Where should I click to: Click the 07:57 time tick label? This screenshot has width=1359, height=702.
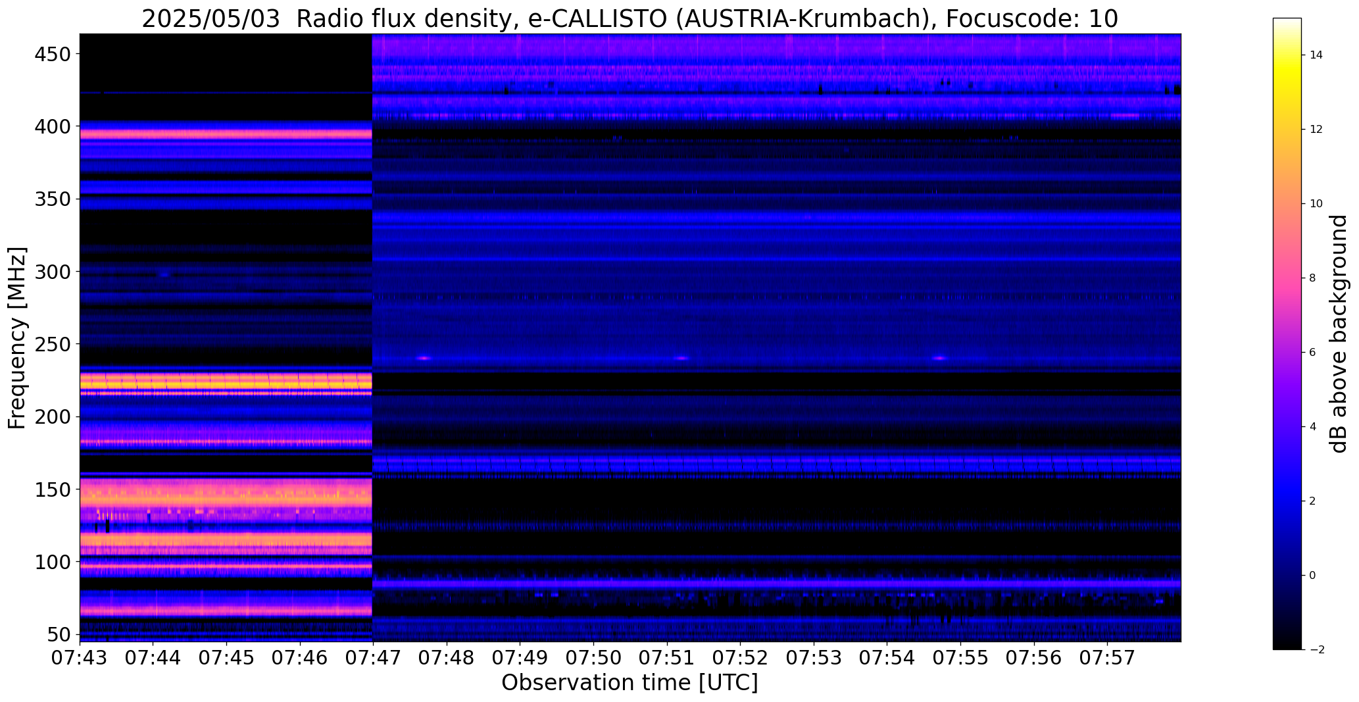click(1108, 657)
